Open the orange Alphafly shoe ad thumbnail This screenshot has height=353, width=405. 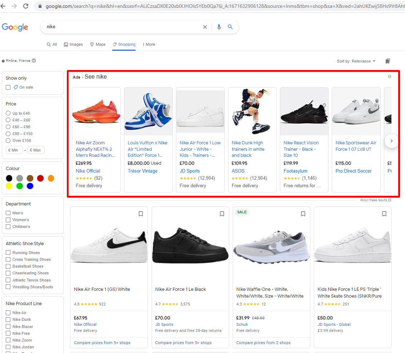click(97, 111)
